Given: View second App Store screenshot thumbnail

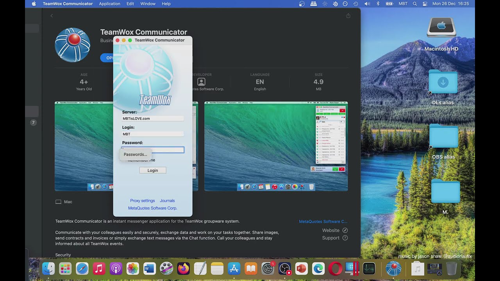Looking at the screenshot, I should coord(276,146).
